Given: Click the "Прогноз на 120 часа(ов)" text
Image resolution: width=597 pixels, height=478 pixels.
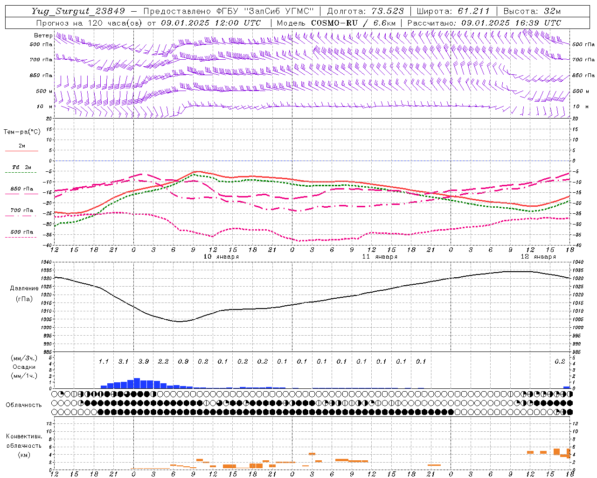Looking at the screenshot, I should (90, 23).
